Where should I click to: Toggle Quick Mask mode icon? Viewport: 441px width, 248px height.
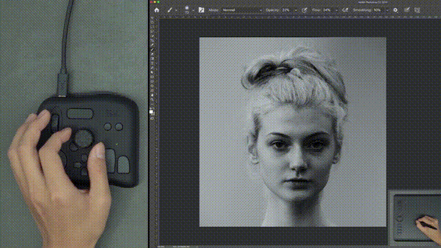152,118
